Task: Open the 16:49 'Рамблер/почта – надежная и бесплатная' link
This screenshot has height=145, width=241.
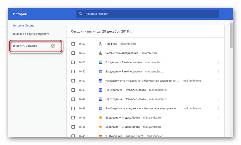Action: 142,108
